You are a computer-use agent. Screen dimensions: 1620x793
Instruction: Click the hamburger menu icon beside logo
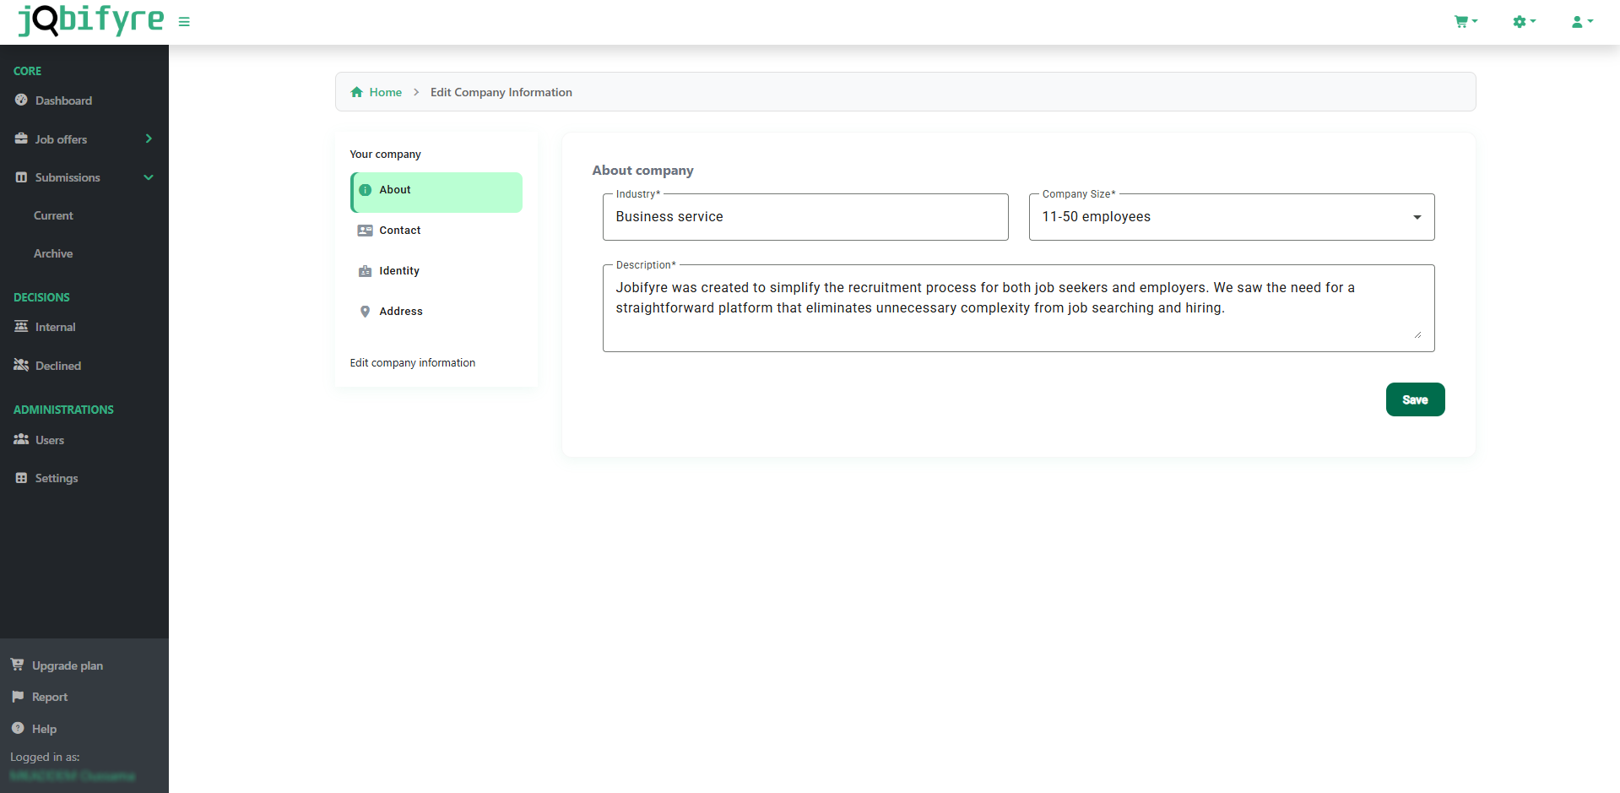pyautogui.click(x=184, y=22)
